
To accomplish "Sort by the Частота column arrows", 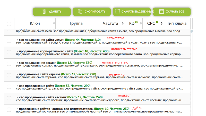I will (x=123, y=24).
